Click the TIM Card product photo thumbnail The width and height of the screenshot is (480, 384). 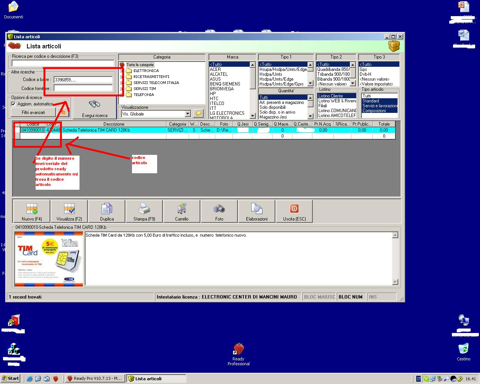coord(49,259)
